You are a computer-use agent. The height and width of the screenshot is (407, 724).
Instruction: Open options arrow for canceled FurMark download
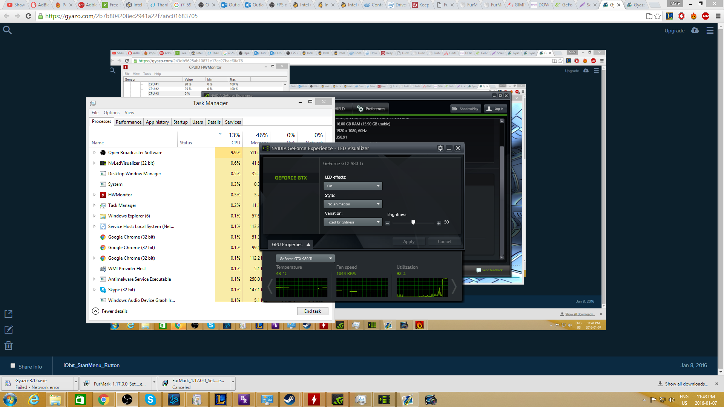click(233, 382)
